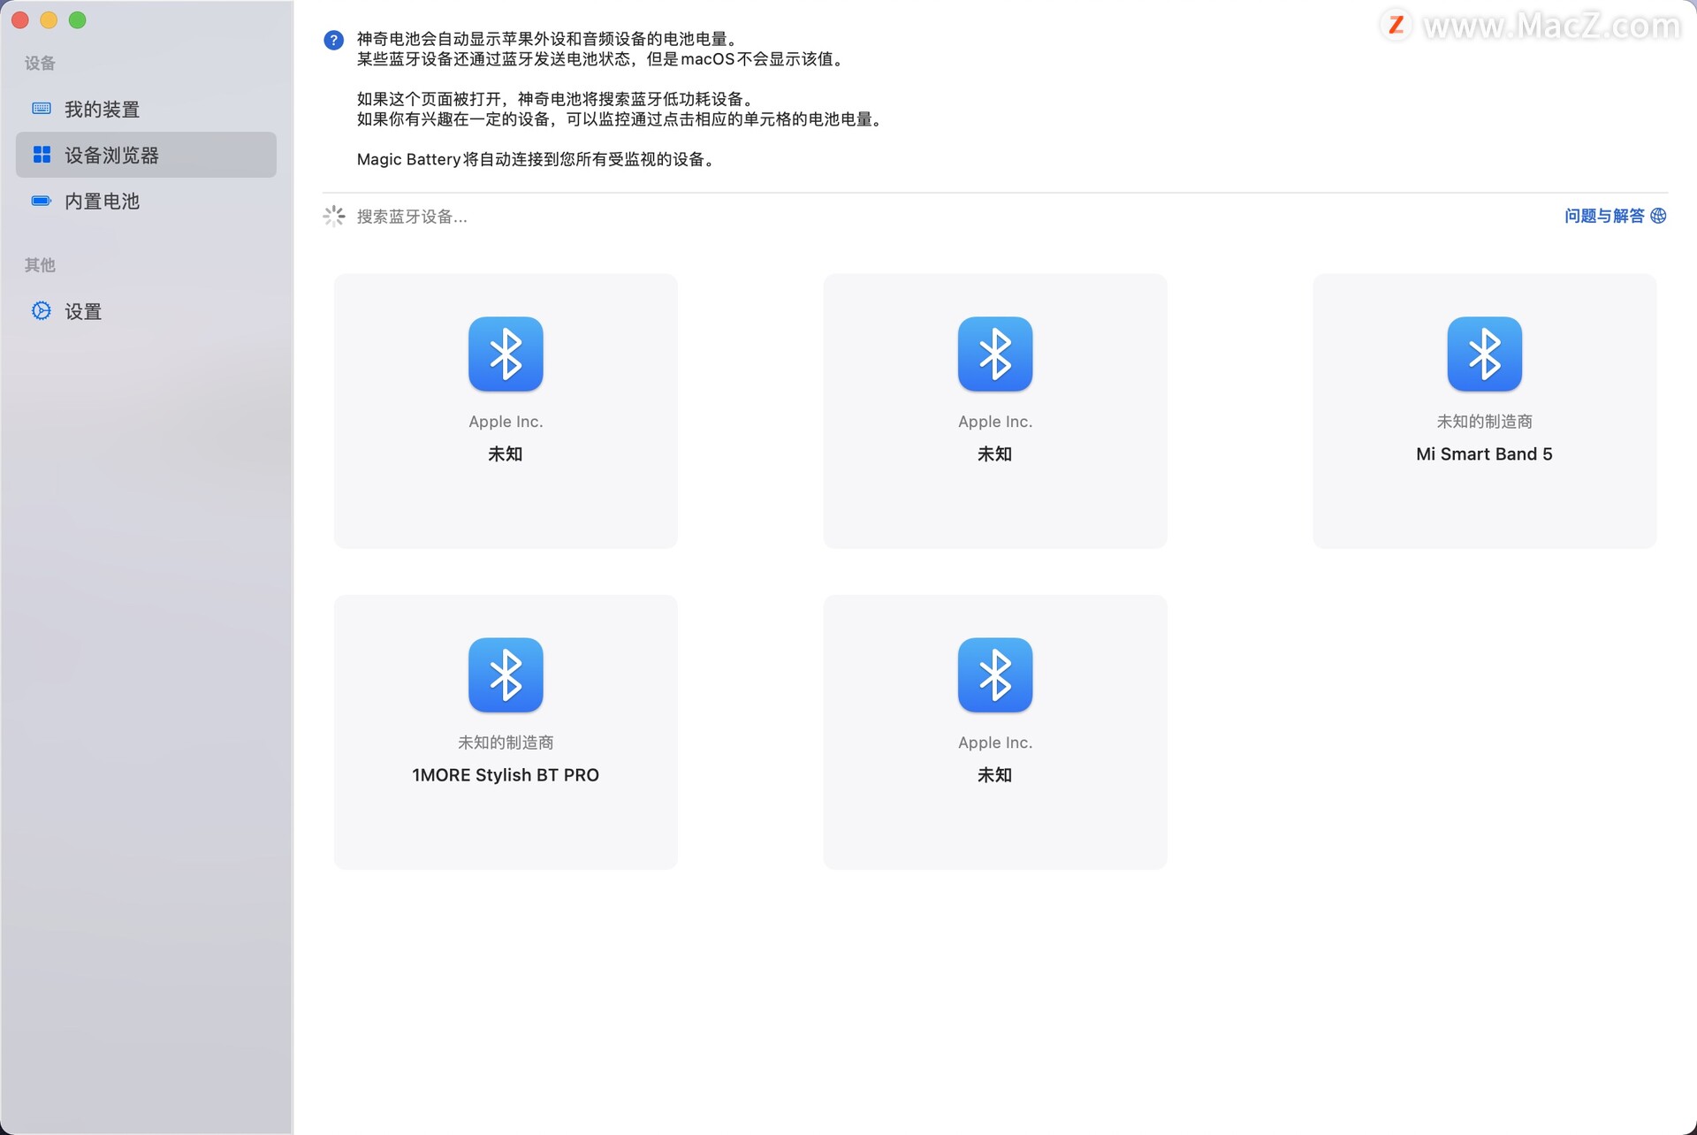Open the 问题与解答 link

tap(1604, 216)
